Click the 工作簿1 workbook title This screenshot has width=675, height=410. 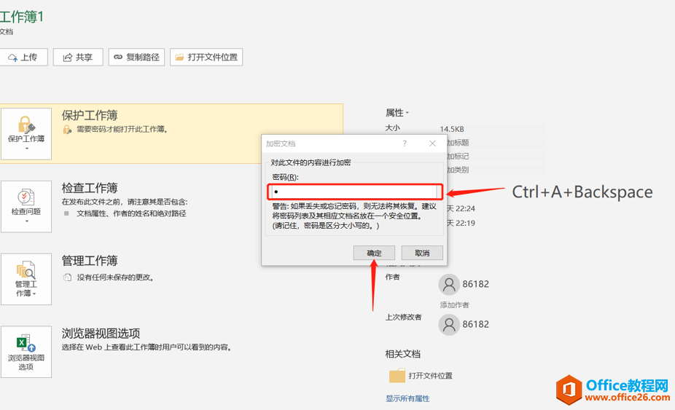(22, 17)
